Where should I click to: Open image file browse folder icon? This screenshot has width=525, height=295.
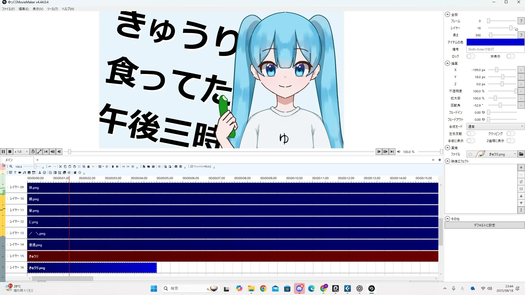click(521, 154)
